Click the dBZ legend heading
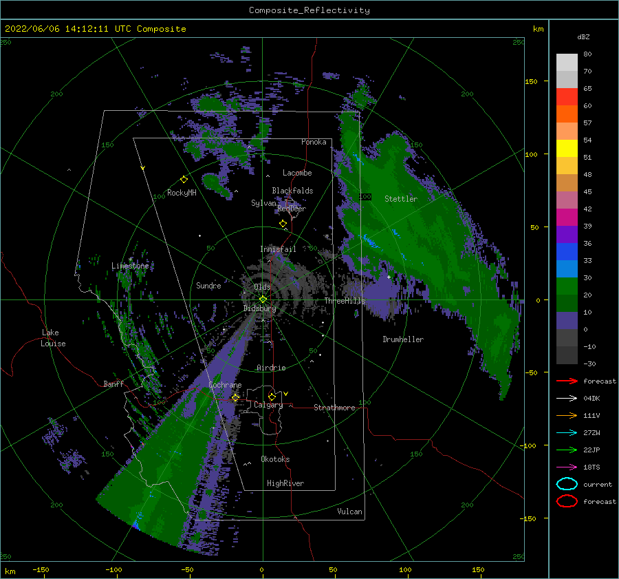 pyautogui.click(x=583, y=36)
